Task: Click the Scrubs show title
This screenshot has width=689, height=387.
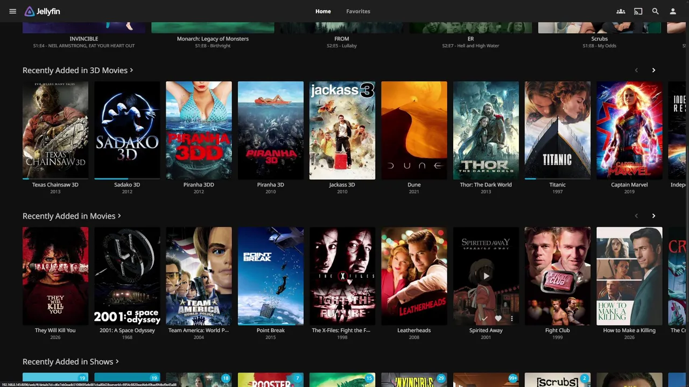Action: 599,39
